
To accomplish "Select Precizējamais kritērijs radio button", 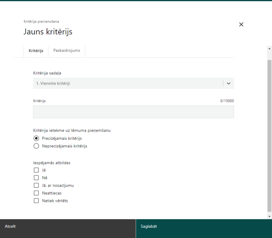I will [36, 138].
